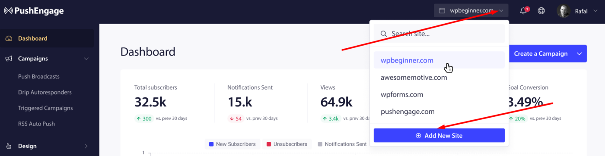The height and width of the screenshot is (156, 605).
Task: Toggle the Notifications Sent legend item
Action: 341,144
